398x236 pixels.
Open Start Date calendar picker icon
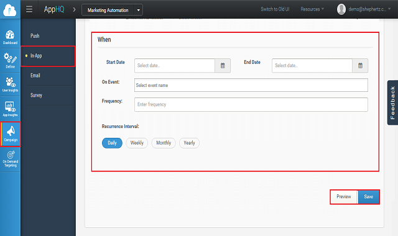coord(223,66)
